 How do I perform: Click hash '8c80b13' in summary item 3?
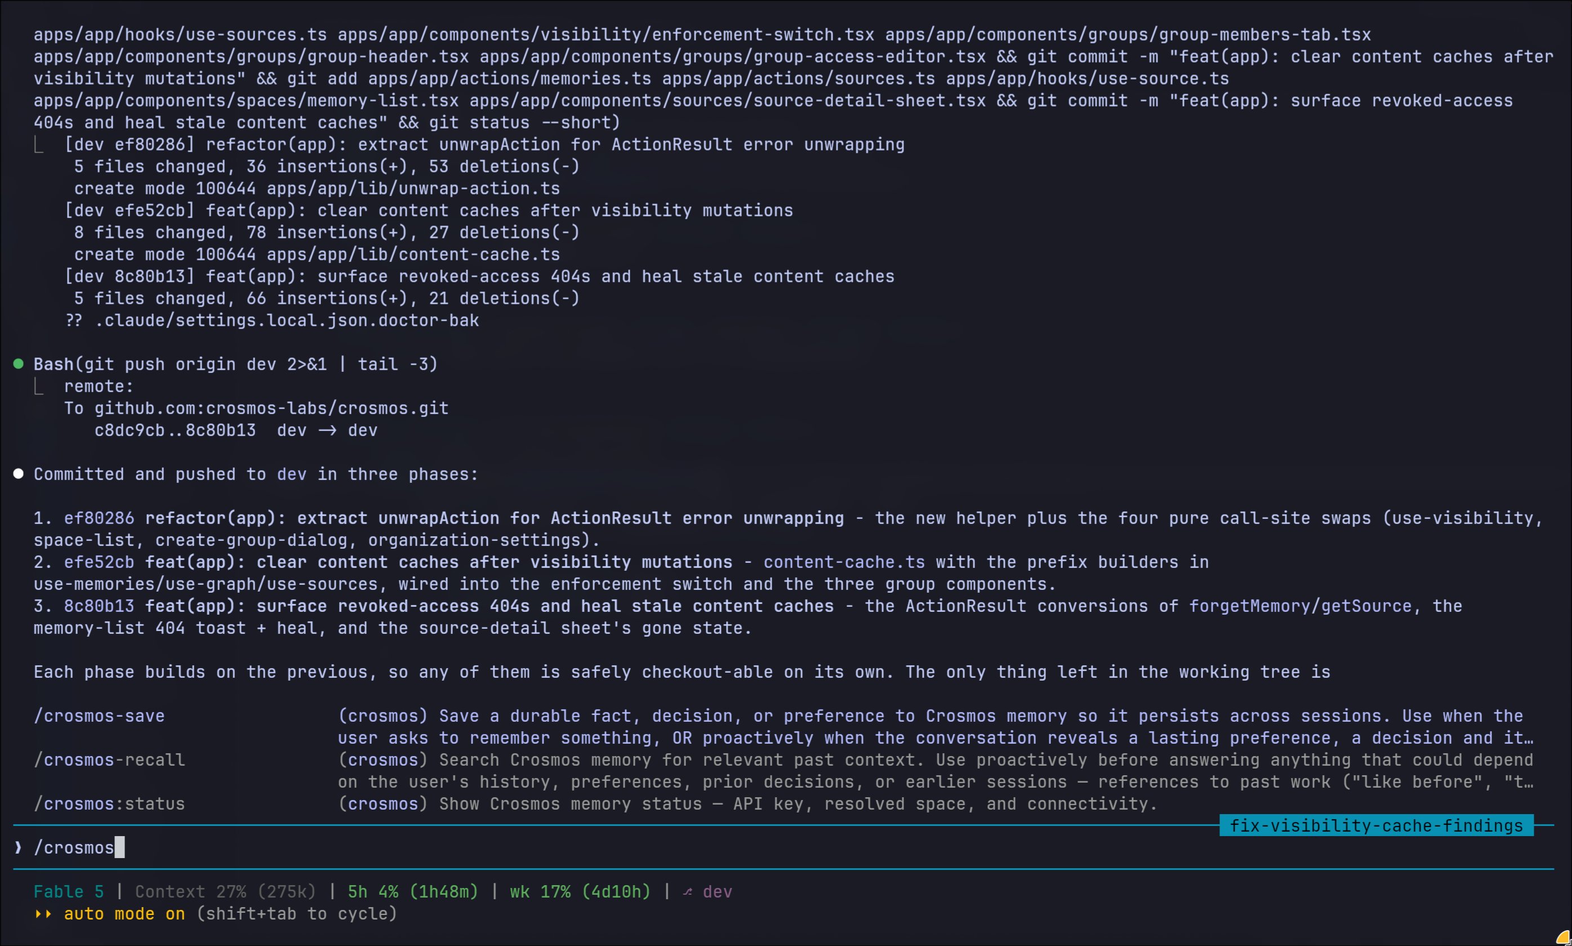click(99, 606)
